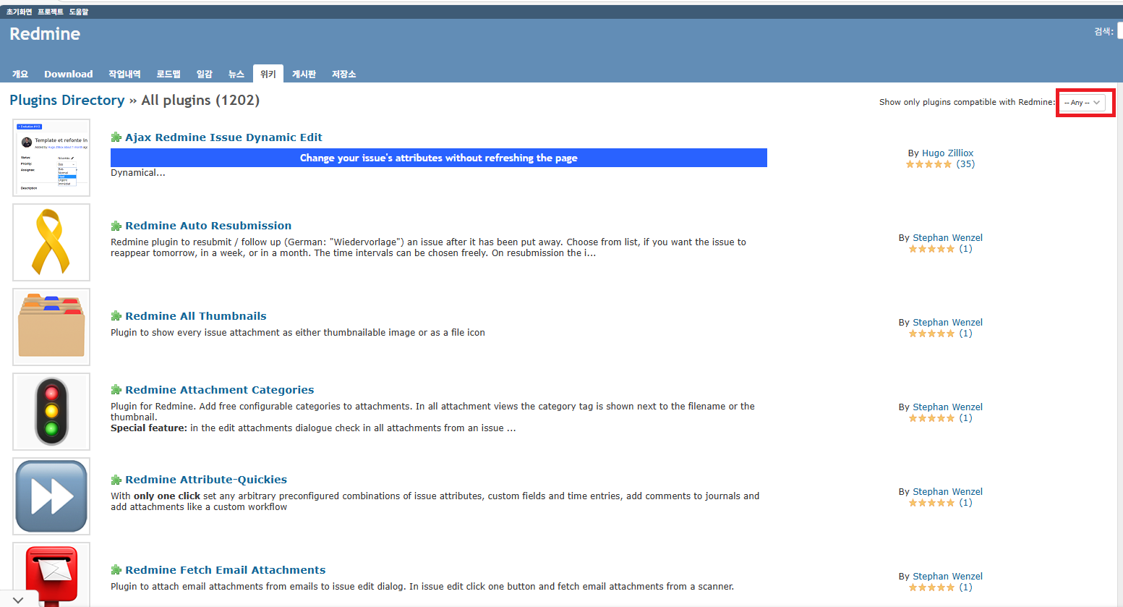Click the blue 'Change your issue's attributes' banner
The height and width of the screenshot is (607, 1123).
click(439, 158)
